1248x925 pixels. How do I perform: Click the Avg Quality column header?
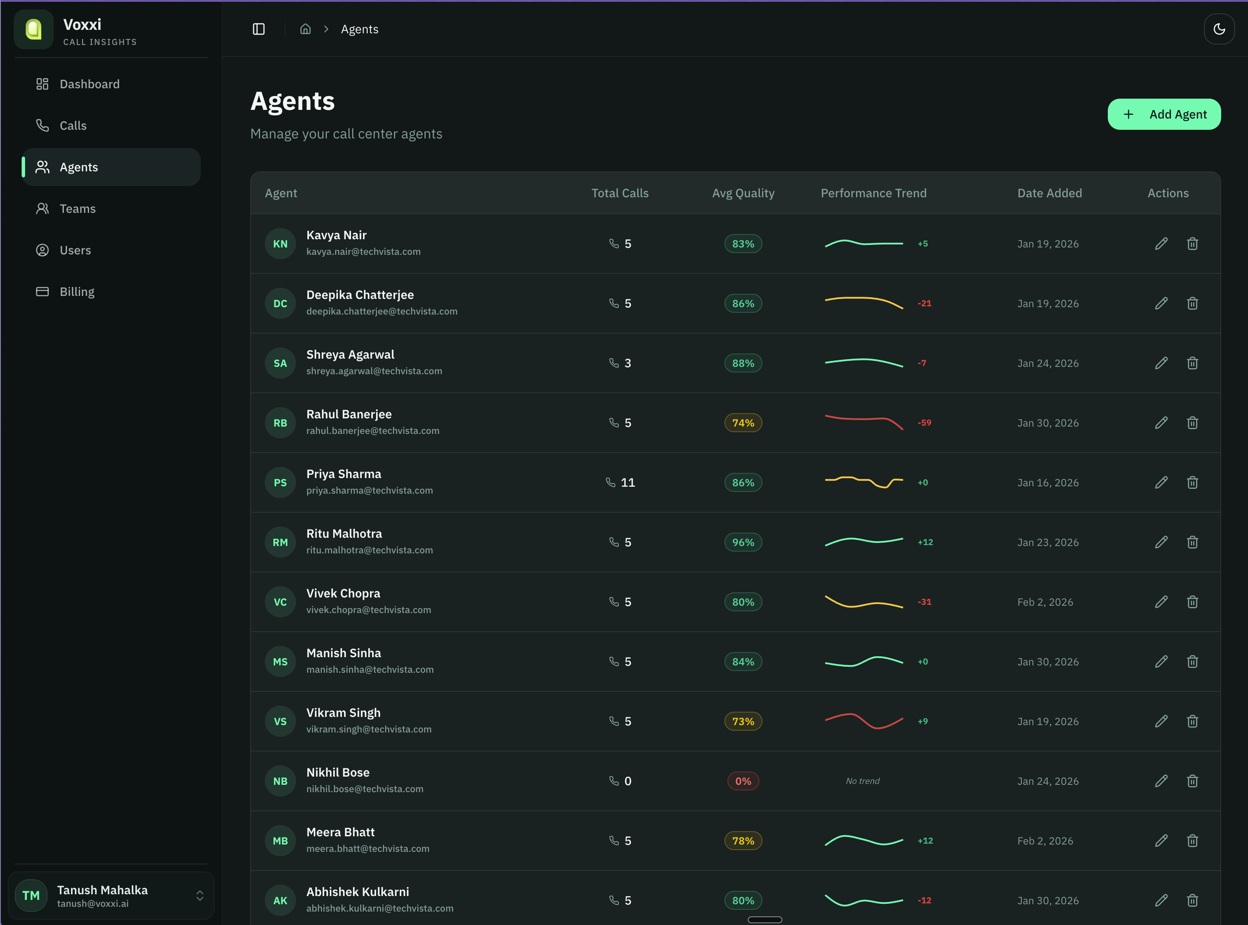pyautogui.click(x=743, y=193)
